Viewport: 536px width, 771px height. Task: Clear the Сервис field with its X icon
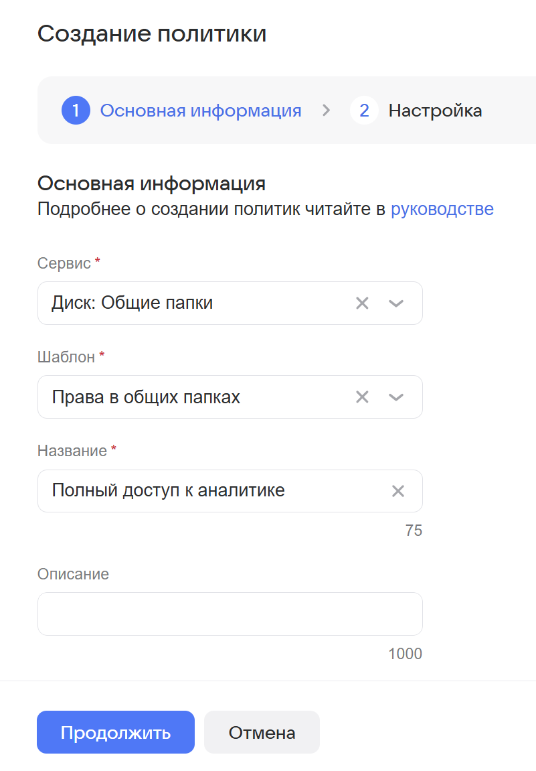tap(362, 303)
